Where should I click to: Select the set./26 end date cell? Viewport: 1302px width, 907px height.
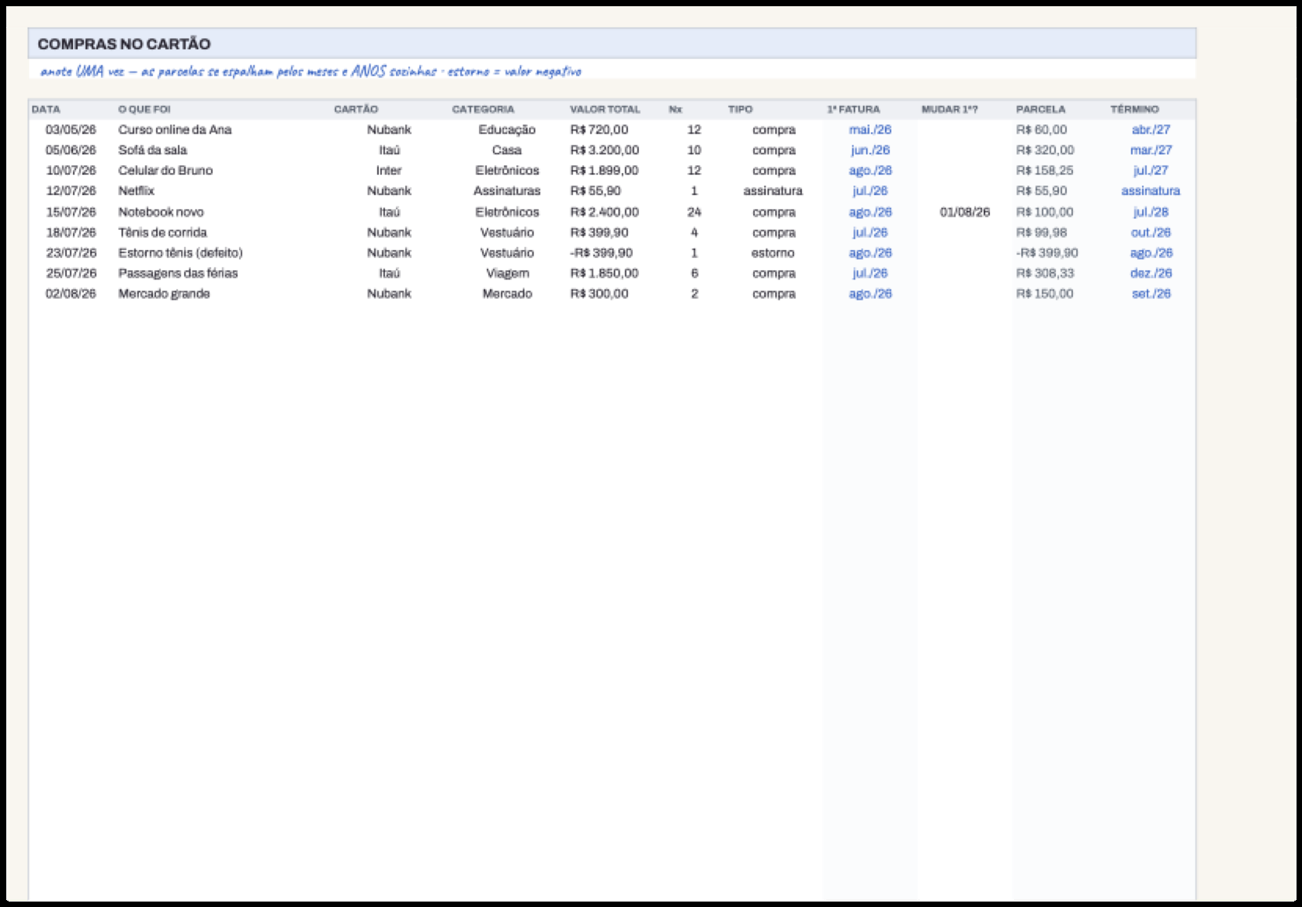(1151, 294)
